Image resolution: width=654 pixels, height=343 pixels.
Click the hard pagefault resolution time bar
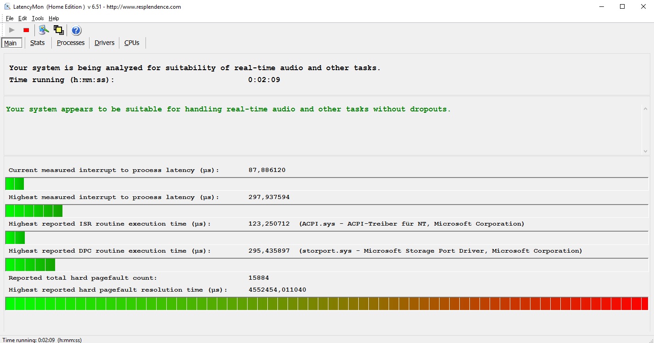pyautogui.click(x=327, y=304)
